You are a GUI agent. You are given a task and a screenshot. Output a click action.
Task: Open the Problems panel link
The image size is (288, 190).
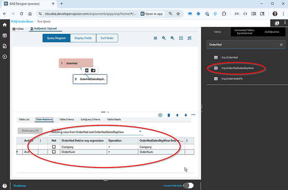(x=20, y=185)
